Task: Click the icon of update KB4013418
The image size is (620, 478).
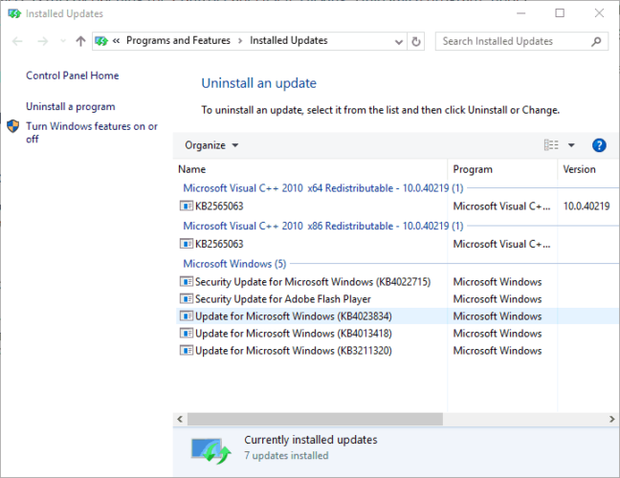Action: (x=187, y=333)
